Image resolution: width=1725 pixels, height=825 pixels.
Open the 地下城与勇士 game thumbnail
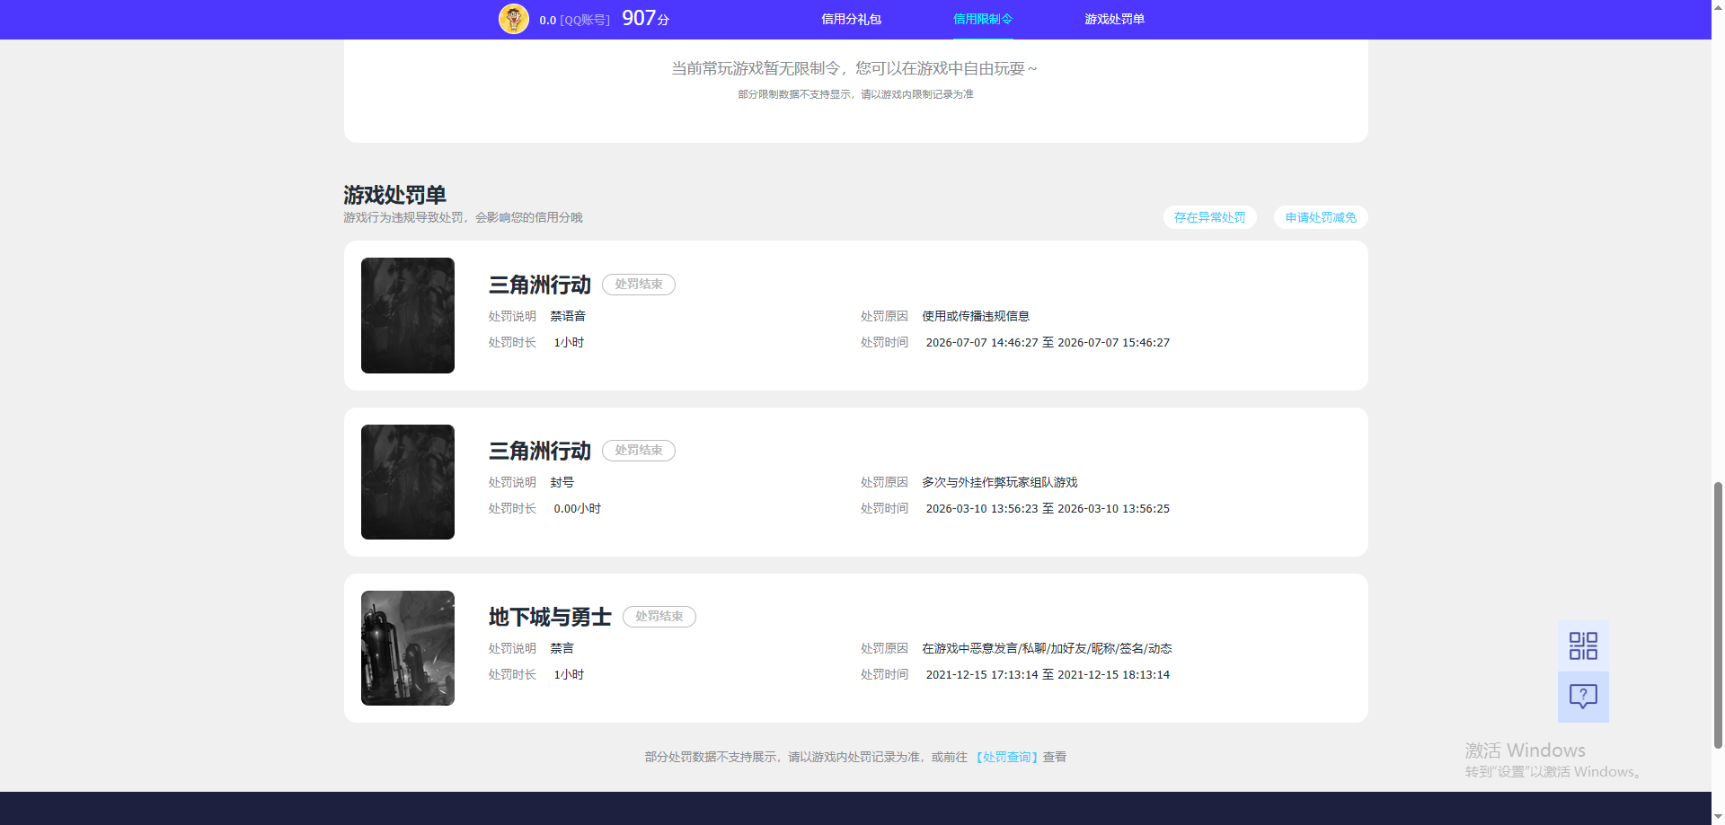[x=408, y=648]
